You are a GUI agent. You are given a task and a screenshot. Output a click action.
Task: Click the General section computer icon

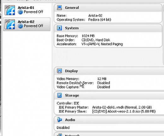[x=59, y=8]
